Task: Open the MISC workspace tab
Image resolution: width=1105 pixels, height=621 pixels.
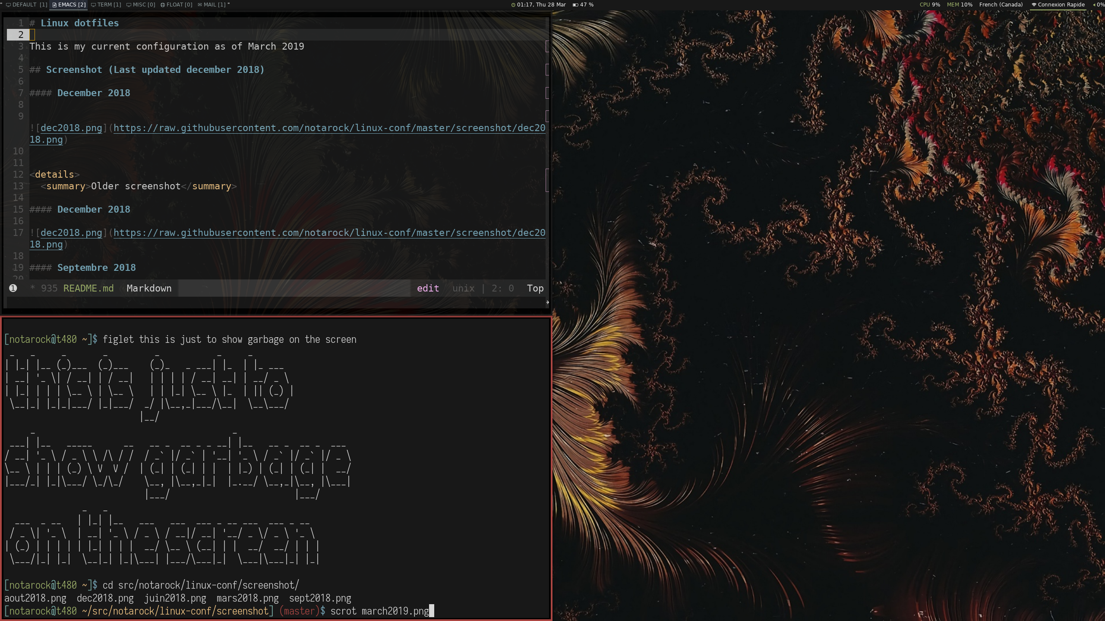Action: pos(141,5)
